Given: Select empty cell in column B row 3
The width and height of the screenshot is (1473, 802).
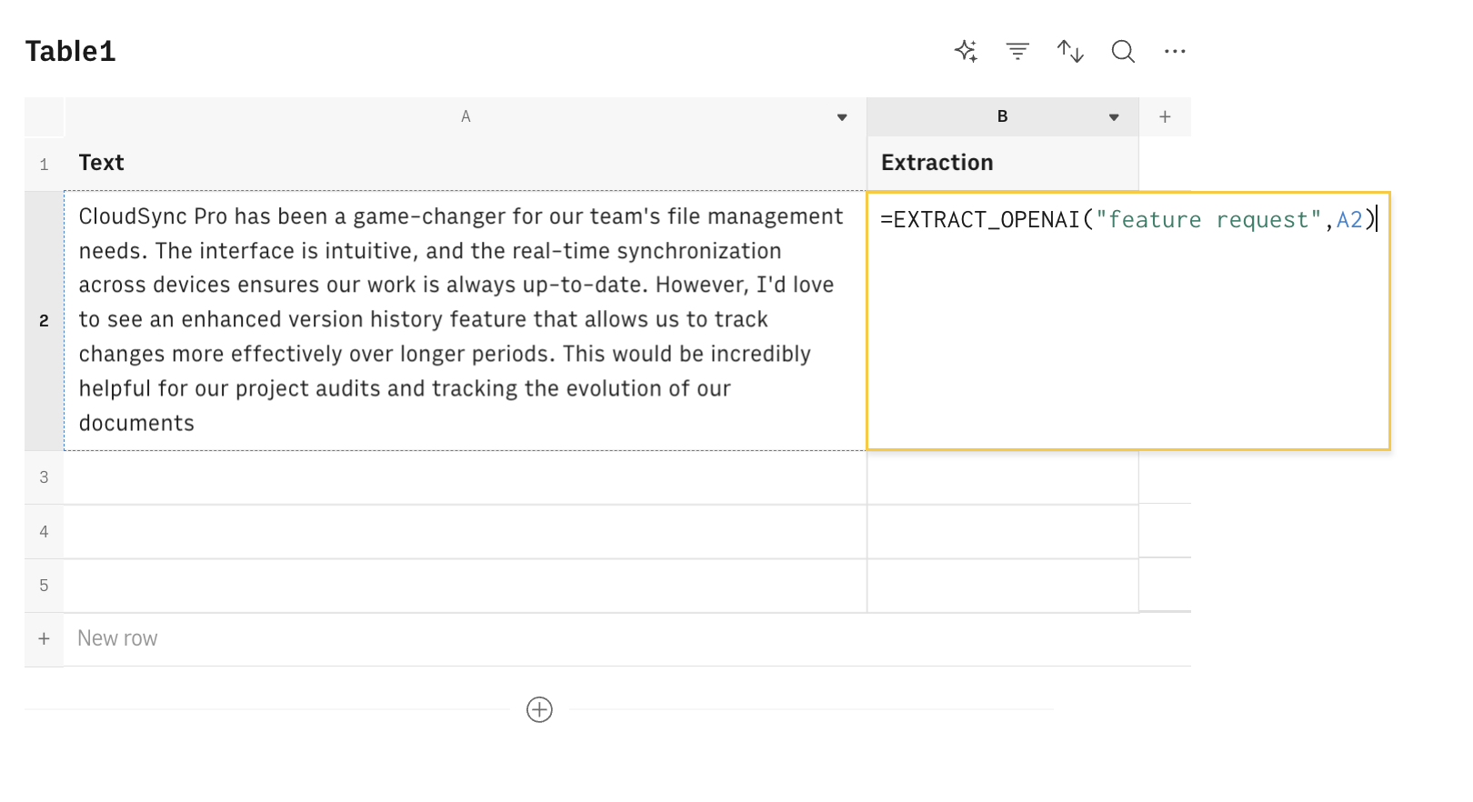Looking at the screenshot, I should [x=1003, y=477].
